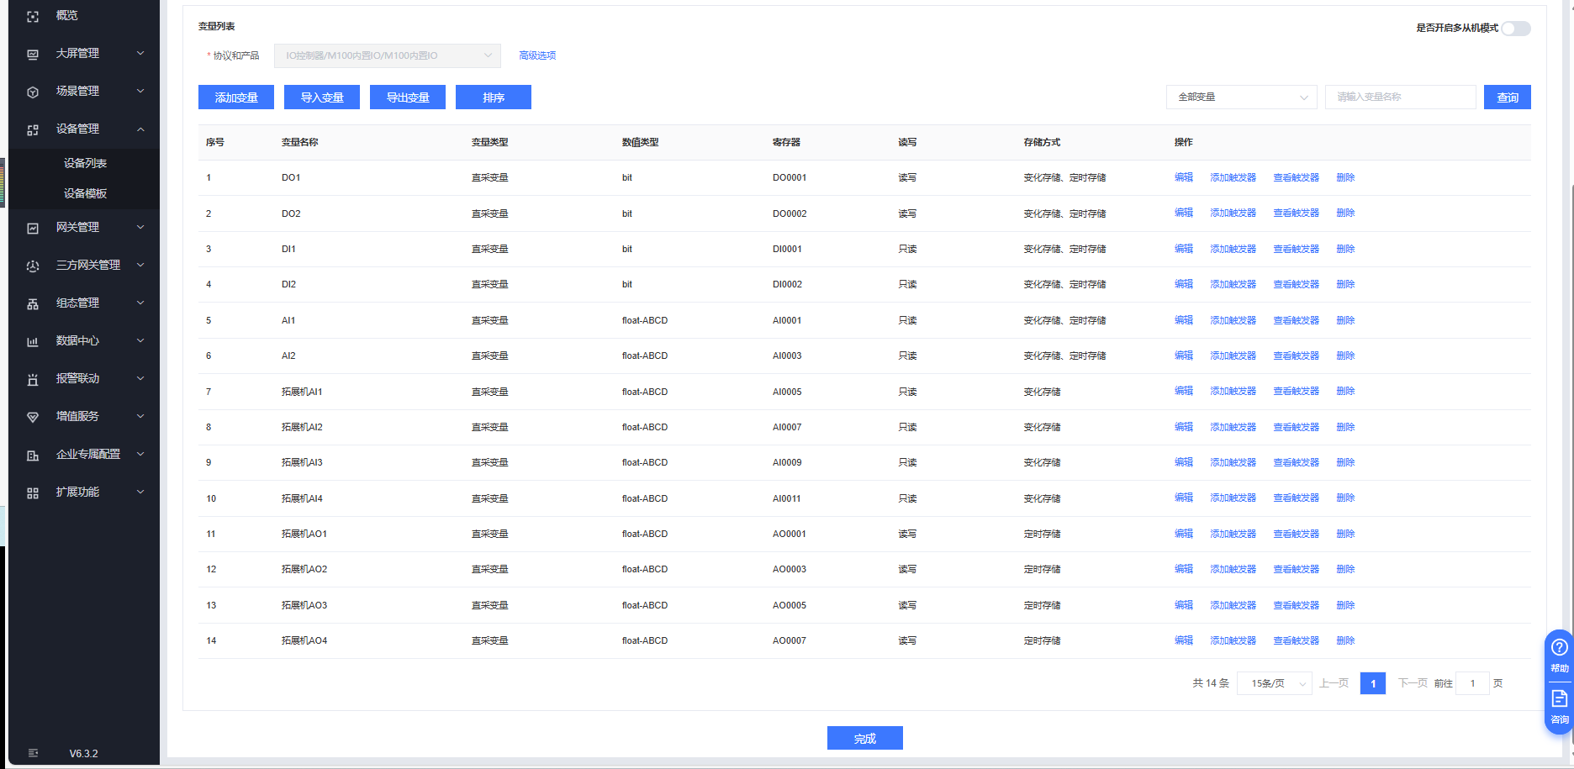Open the 15条/页 page size dropdown
This screenshot has width=1574, height=769.
pos(1274,683)
